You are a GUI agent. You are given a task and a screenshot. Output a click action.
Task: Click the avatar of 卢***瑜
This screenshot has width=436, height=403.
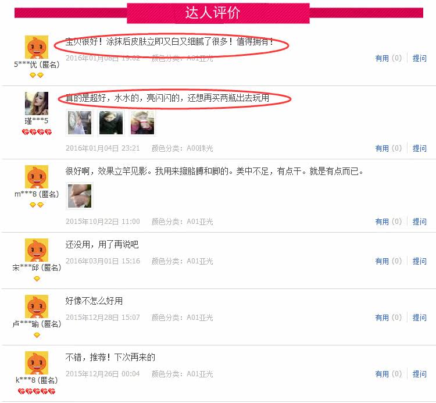[x=37, y=306]
